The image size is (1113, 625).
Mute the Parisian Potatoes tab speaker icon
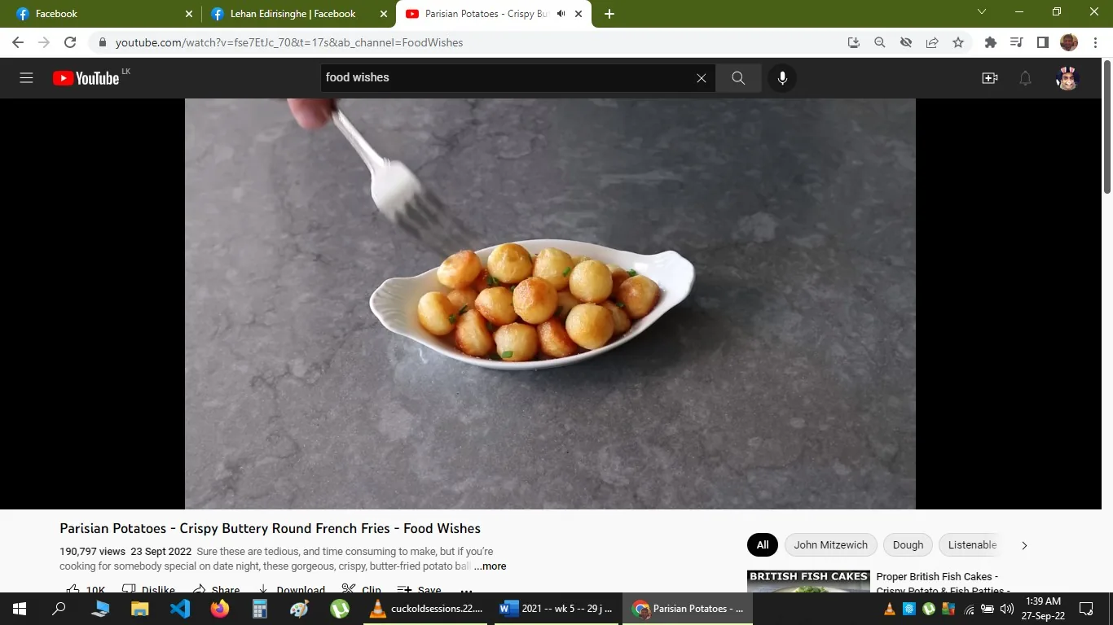coord(559,13)
